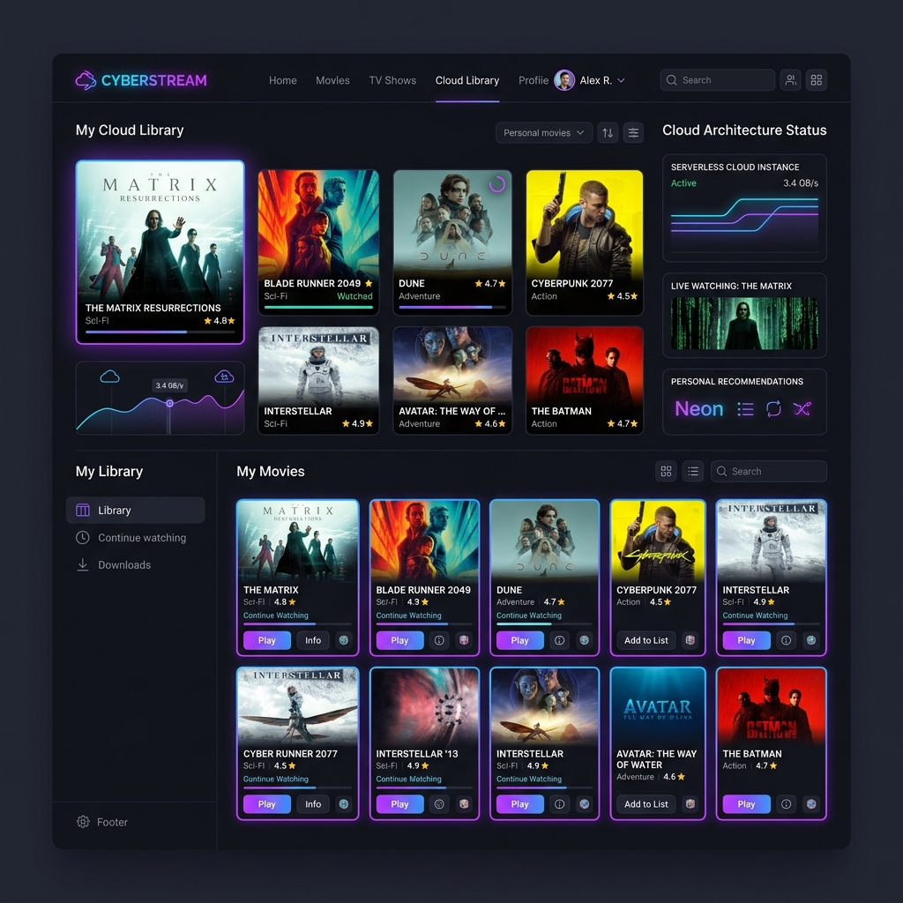Select the Cloud Library tab
903x903 pixels.
467,80
